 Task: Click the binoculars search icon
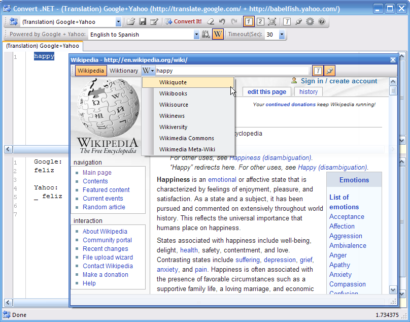[206, 35]
